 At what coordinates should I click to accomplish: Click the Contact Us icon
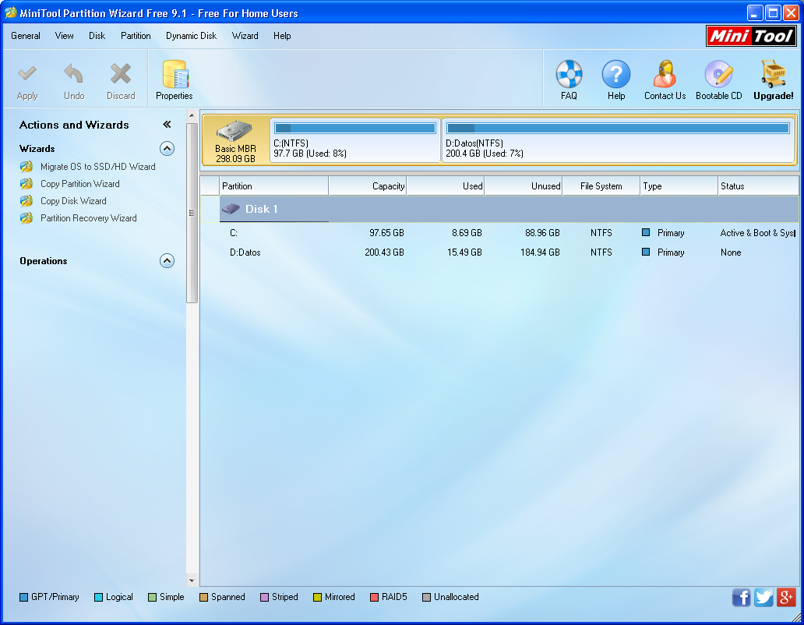point(664,79)
